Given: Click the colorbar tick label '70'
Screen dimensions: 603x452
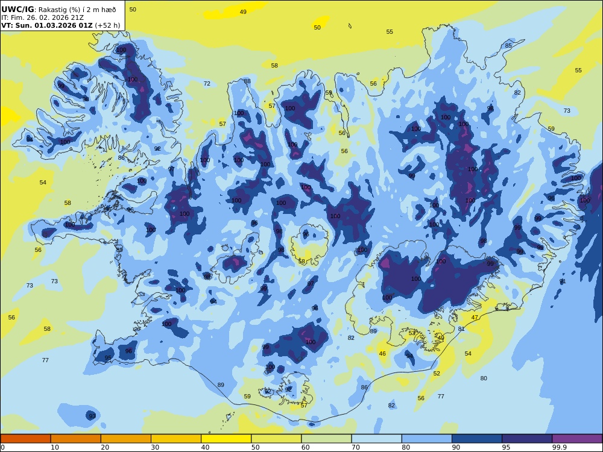Looking at the screenshot, I should click(x=356, y=447).
